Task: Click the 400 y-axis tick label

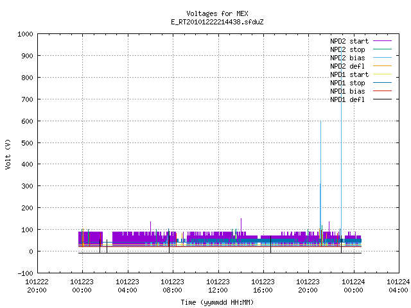Action: [x=27, y=164]
